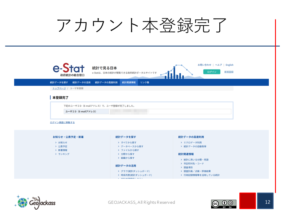Click the ユーザID E-mail address field
The width and height of the screenshot is (283, 212).
pos(170,112)
